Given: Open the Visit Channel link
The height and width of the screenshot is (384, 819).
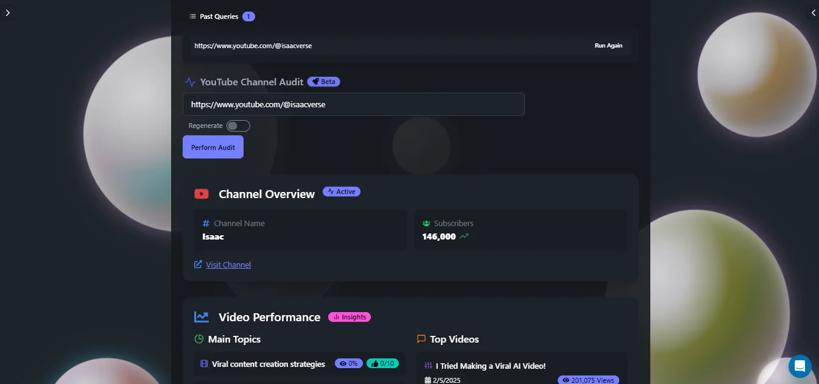Looking at the screenshot, I should tap(228, 265).
